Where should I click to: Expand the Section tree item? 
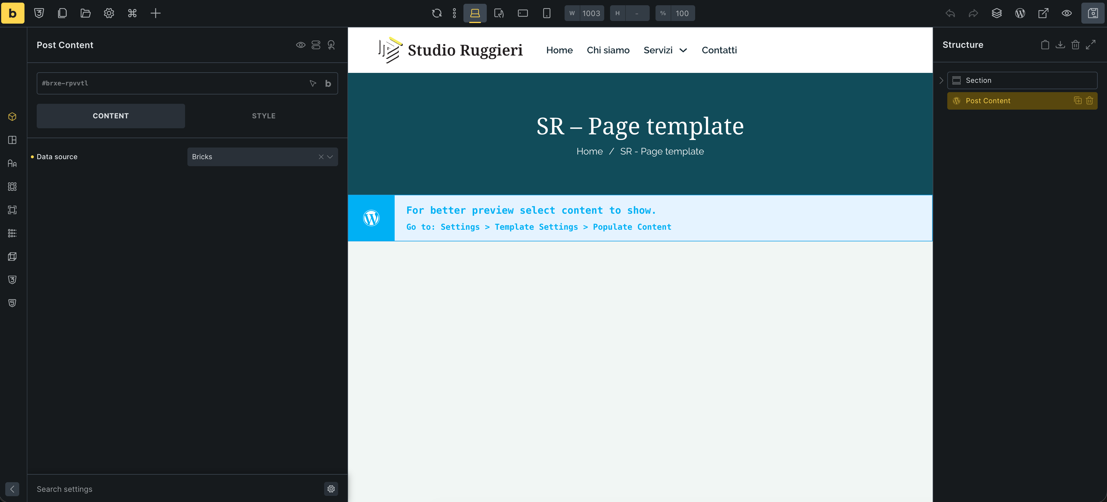tap(941, 80)
